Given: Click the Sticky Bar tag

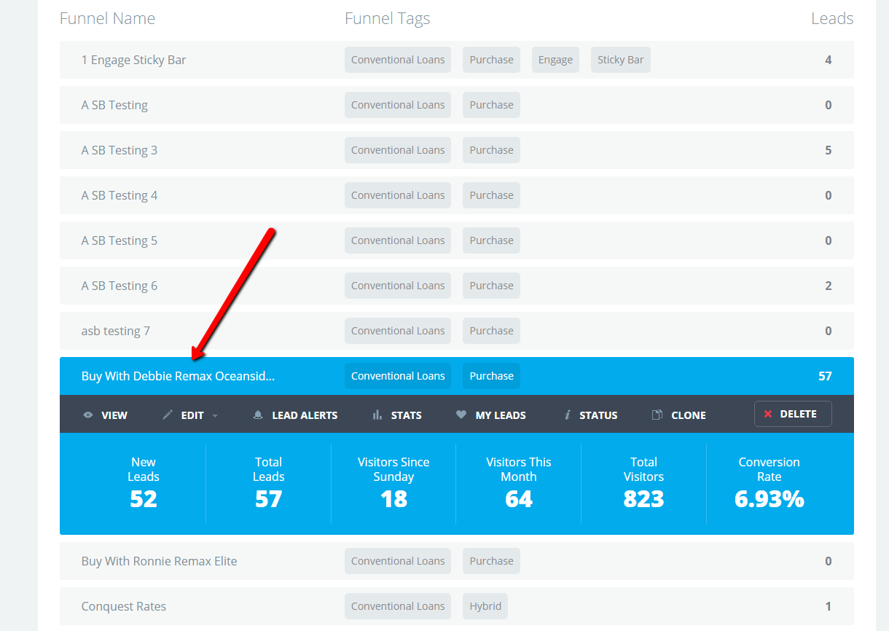Looking at the screenshot, I should (621, 60).
